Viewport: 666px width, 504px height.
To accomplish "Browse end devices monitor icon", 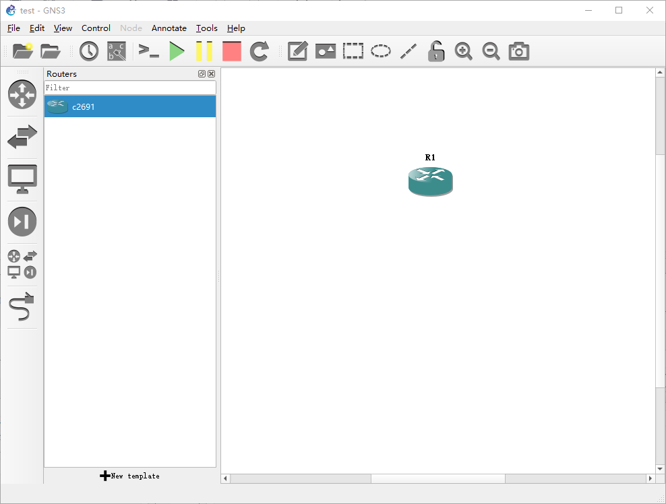I will click(x=22, y=179).
